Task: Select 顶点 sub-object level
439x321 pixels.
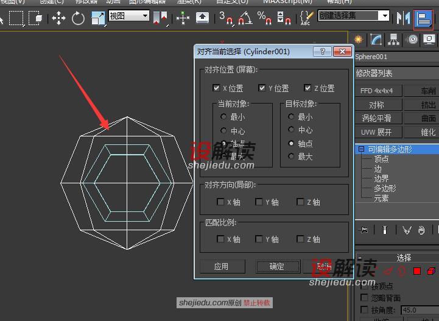Action: point(381,159)
